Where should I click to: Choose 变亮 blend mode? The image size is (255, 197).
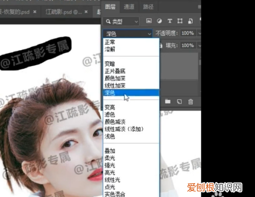pyautogui.click(x=131, y=107)
